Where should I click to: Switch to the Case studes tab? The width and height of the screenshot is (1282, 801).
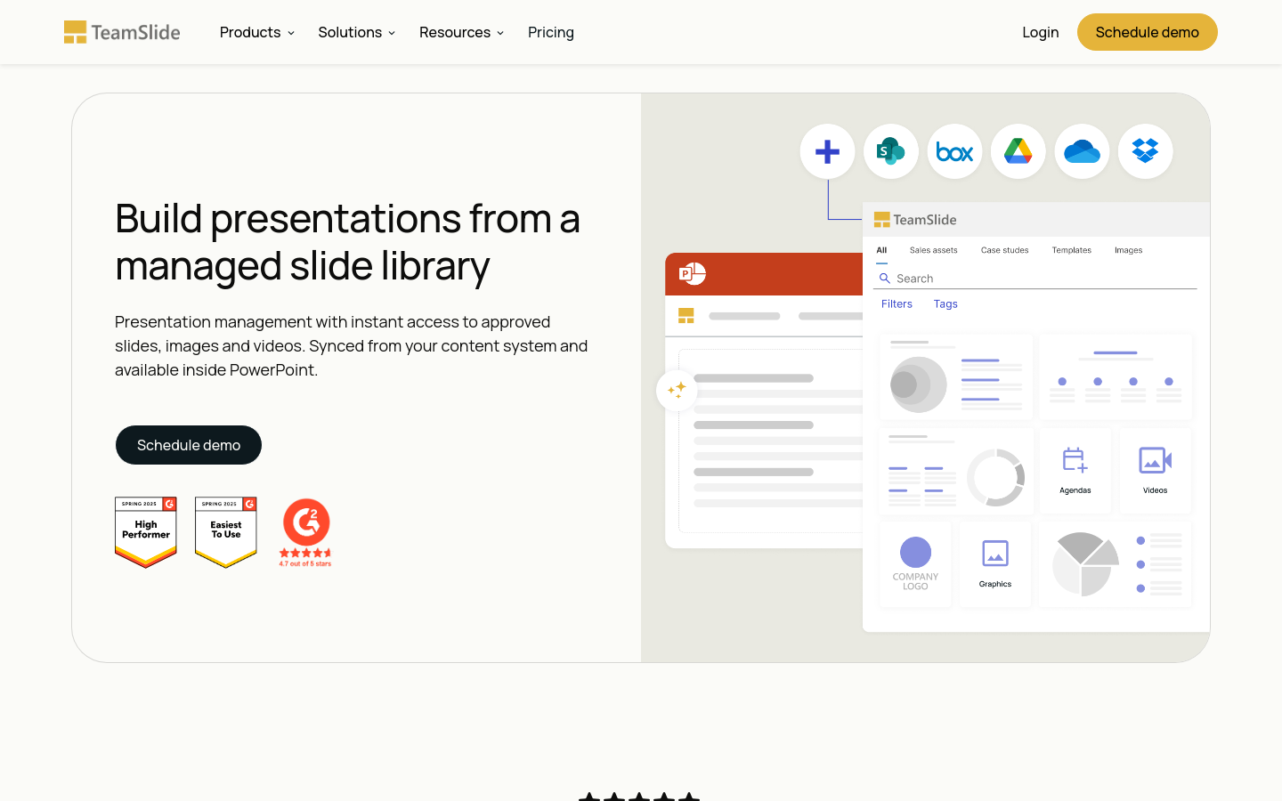click(x=1004, y=251)
